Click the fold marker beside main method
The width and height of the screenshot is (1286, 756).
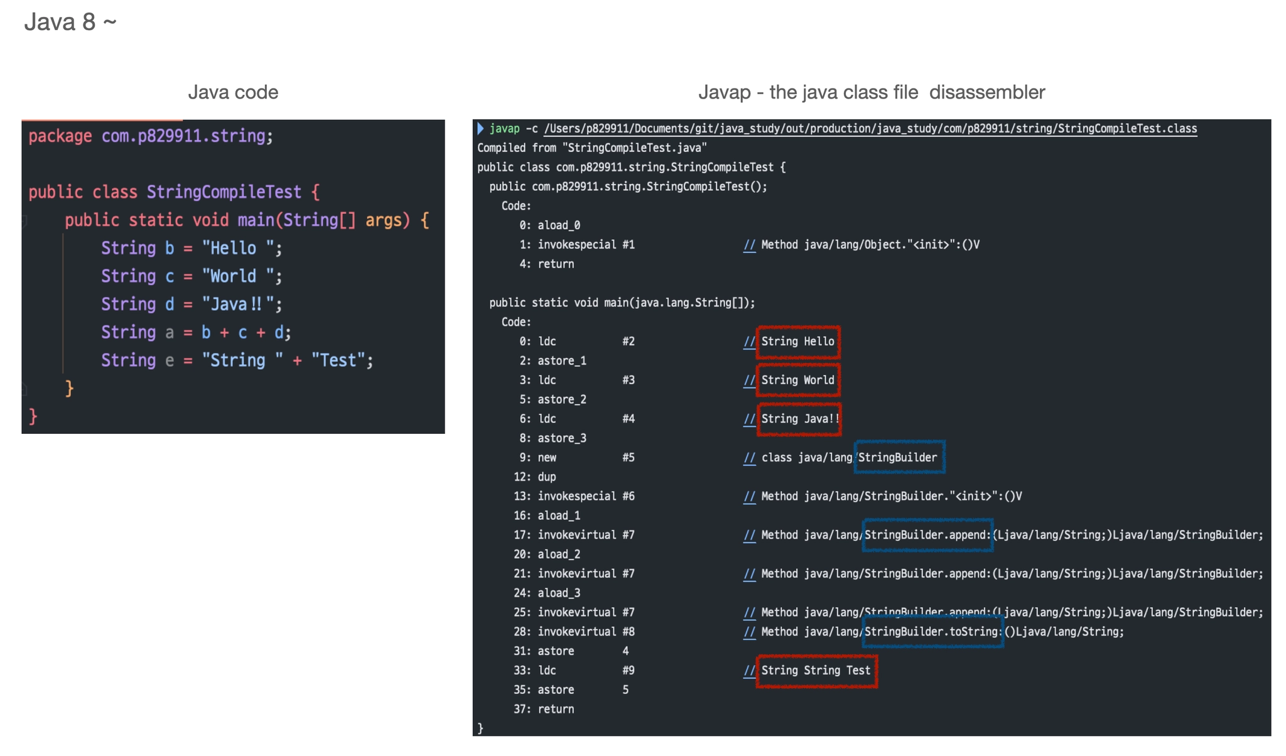pyautogui.click(x=25, y=220)
